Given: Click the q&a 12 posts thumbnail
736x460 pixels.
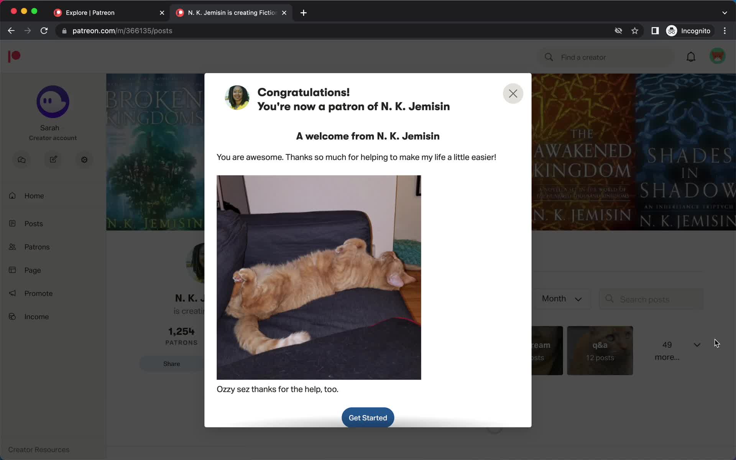Looking at the screenshot, I should [599, 350].
